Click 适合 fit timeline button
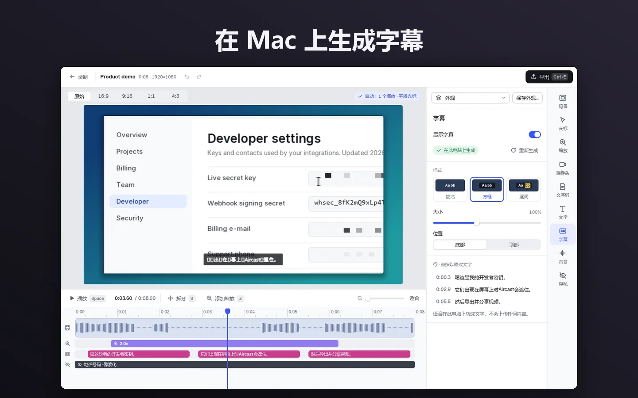638x398 pixels. (x=414, y=298)
